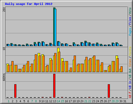The height and width of the screenshot is (104, 133).
Task: Click the 'kB In' legend label
Action: pyautogui.click(x=130, y=84)
